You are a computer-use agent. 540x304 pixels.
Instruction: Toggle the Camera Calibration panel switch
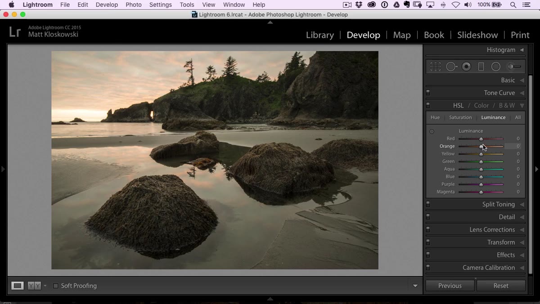[428, 267]
